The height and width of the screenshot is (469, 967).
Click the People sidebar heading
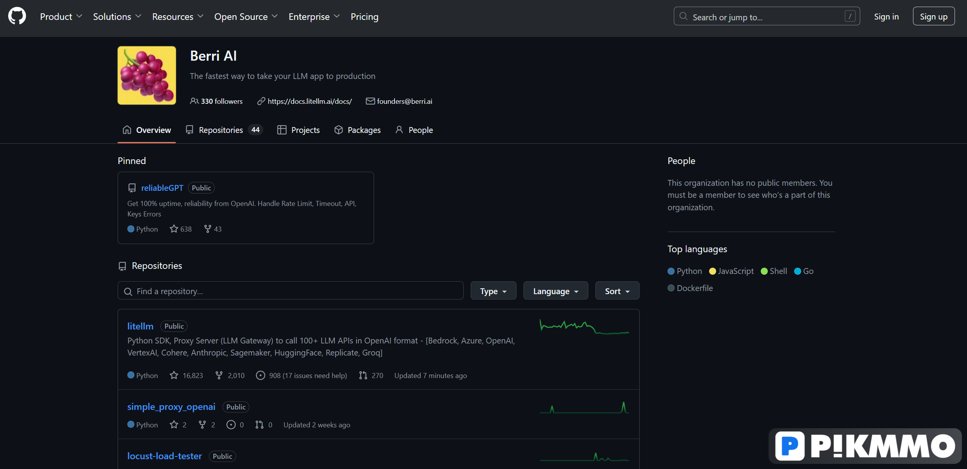point(681,161)
